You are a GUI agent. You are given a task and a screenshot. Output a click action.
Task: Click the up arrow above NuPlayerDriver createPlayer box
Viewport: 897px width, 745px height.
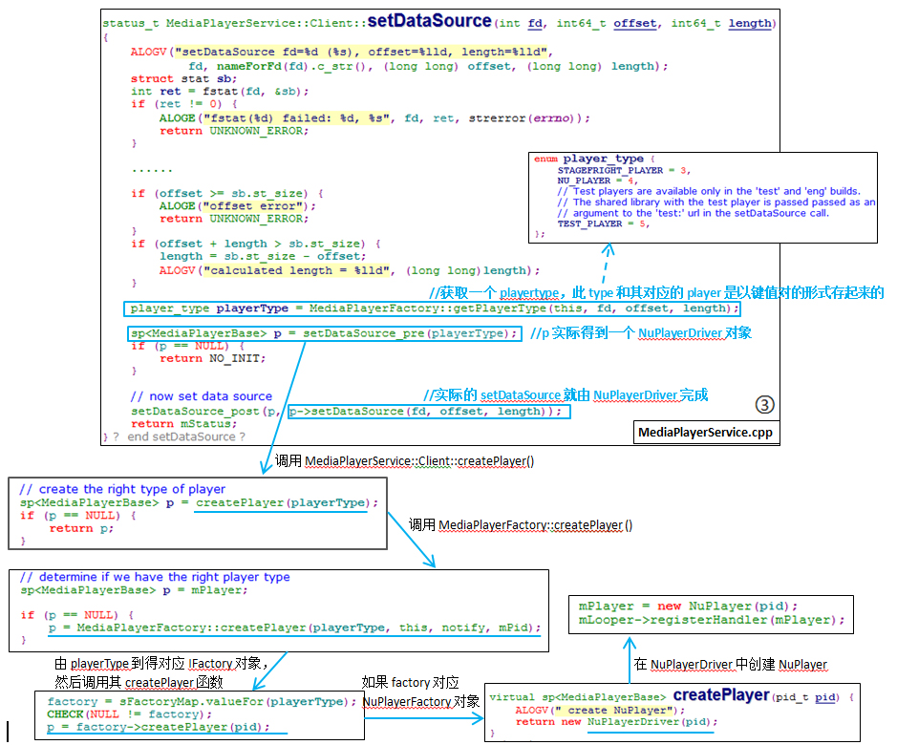coord(630,660)
